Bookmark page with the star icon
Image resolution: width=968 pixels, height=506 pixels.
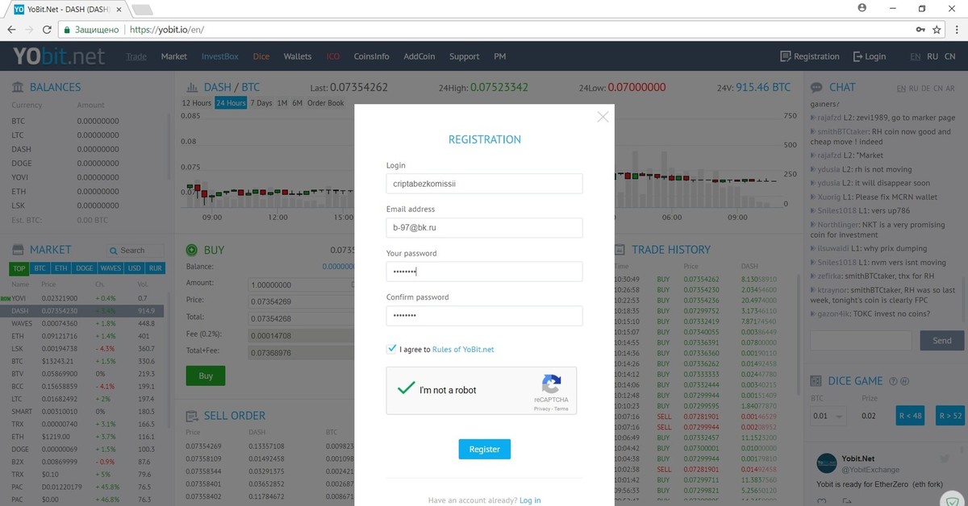point(937,29)
